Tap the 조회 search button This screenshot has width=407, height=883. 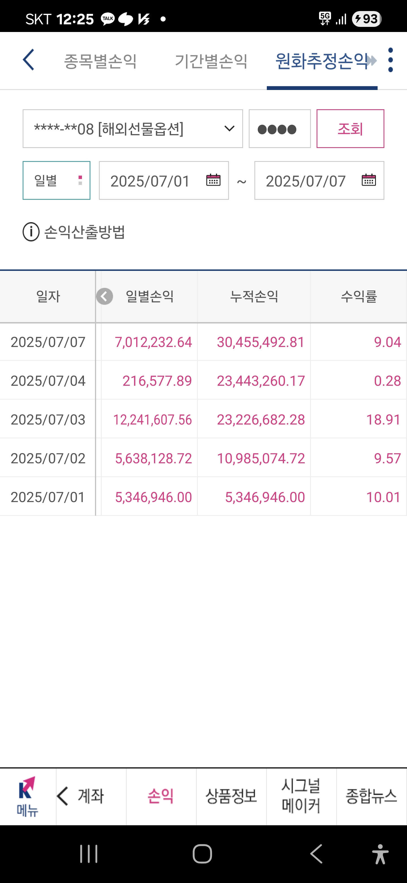(350, 129)
